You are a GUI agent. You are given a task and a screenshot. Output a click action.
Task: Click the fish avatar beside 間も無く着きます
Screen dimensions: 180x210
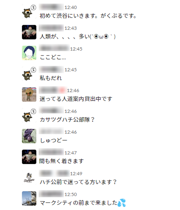click(x=29, y=157)
